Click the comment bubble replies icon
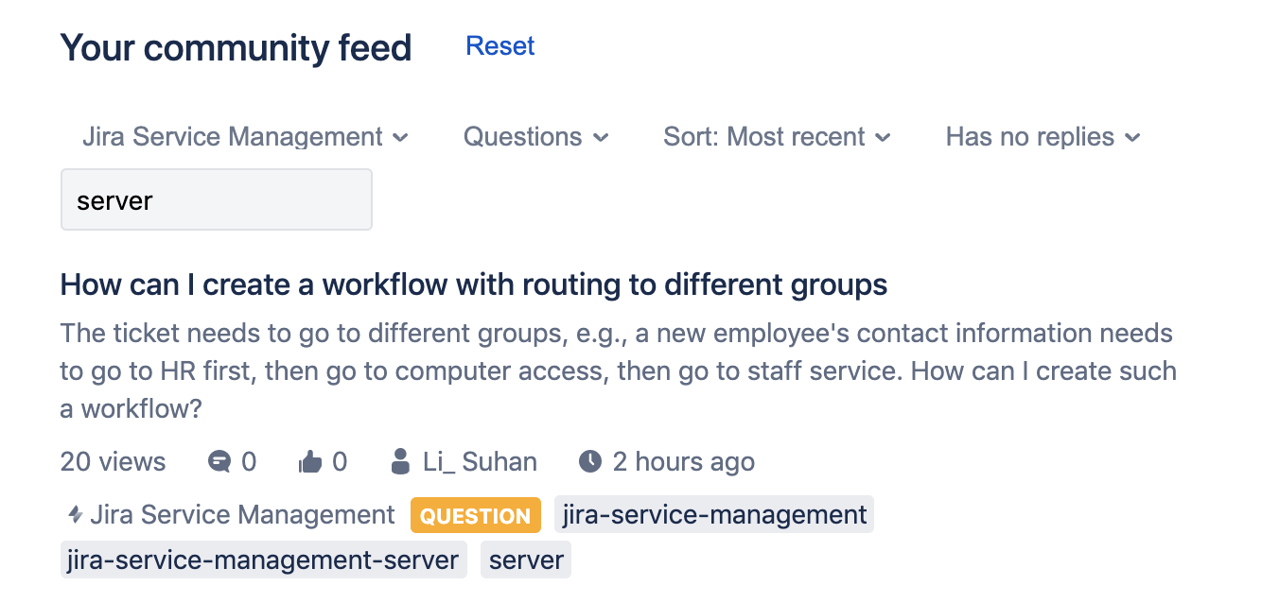This screenshot has width=1262, height=603. (219, 461)
